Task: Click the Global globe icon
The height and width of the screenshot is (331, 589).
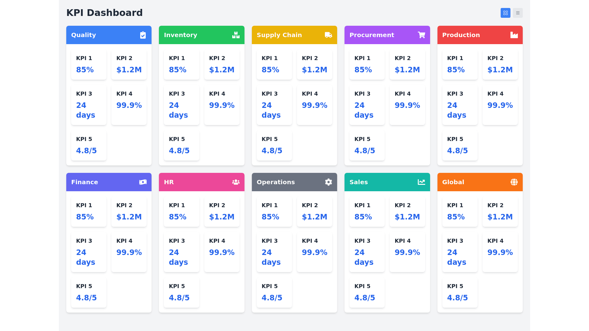Action: tap(514, 182)
